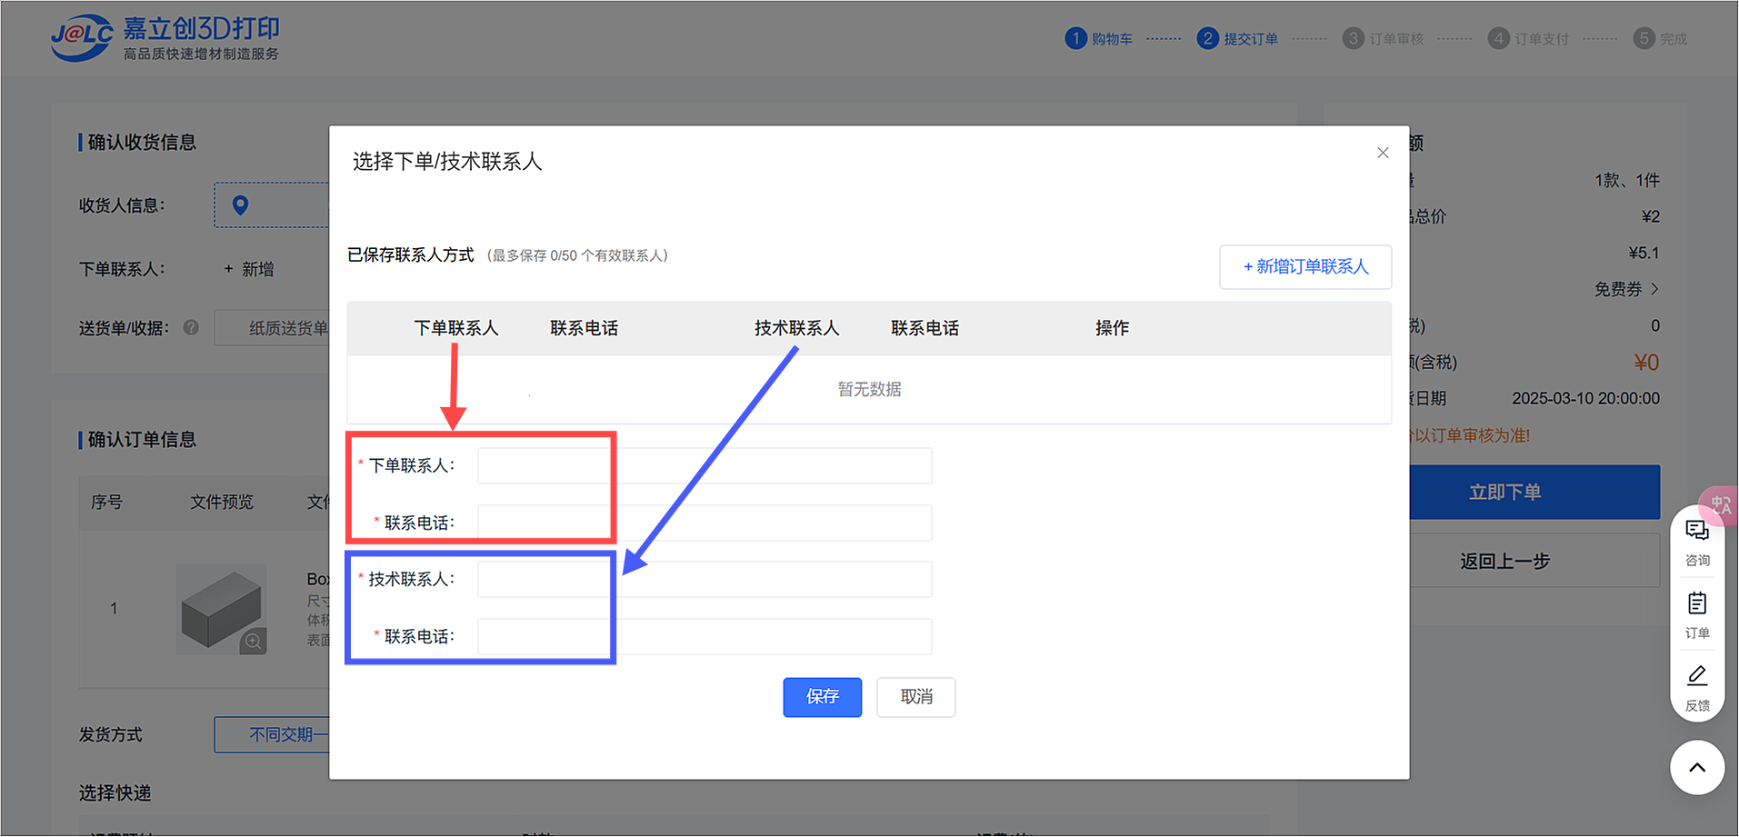Focus the 下单联系人 name input field
The height and width of the screenshot is (837, 1739).
(x=705, y=466)
